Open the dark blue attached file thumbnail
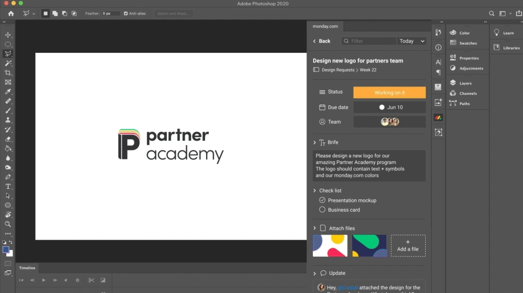Image resolution: width=523 pixels, height=293 pixels. click(370, 246)
